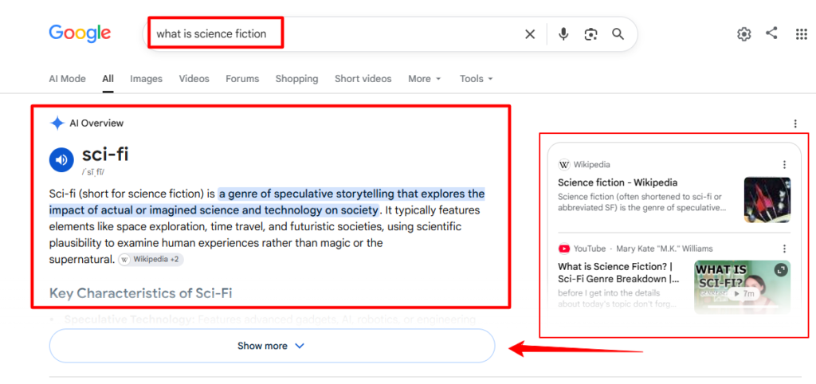The image size is (816, 384).
Task: Open AI Overview three-dot options menu
Action: 795,123
